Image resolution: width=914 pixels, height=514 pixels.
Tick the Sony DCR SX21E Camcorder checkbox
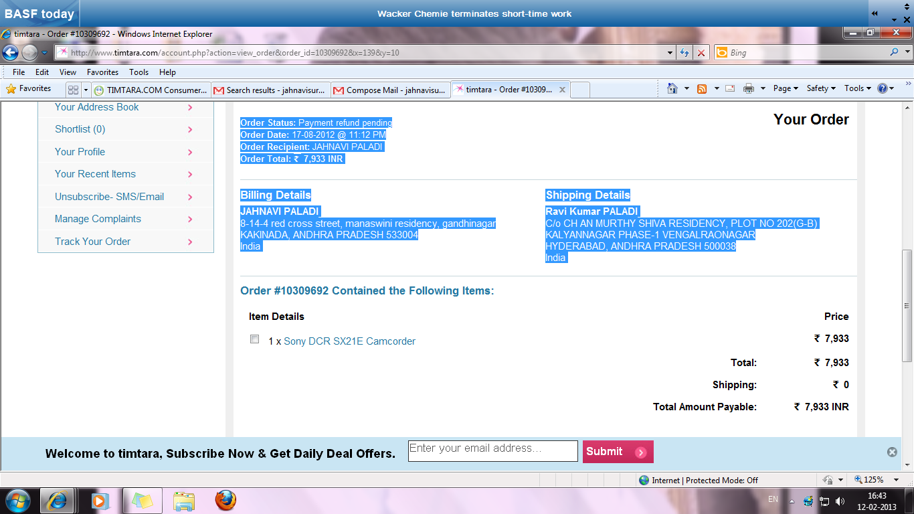click(254, 339)
